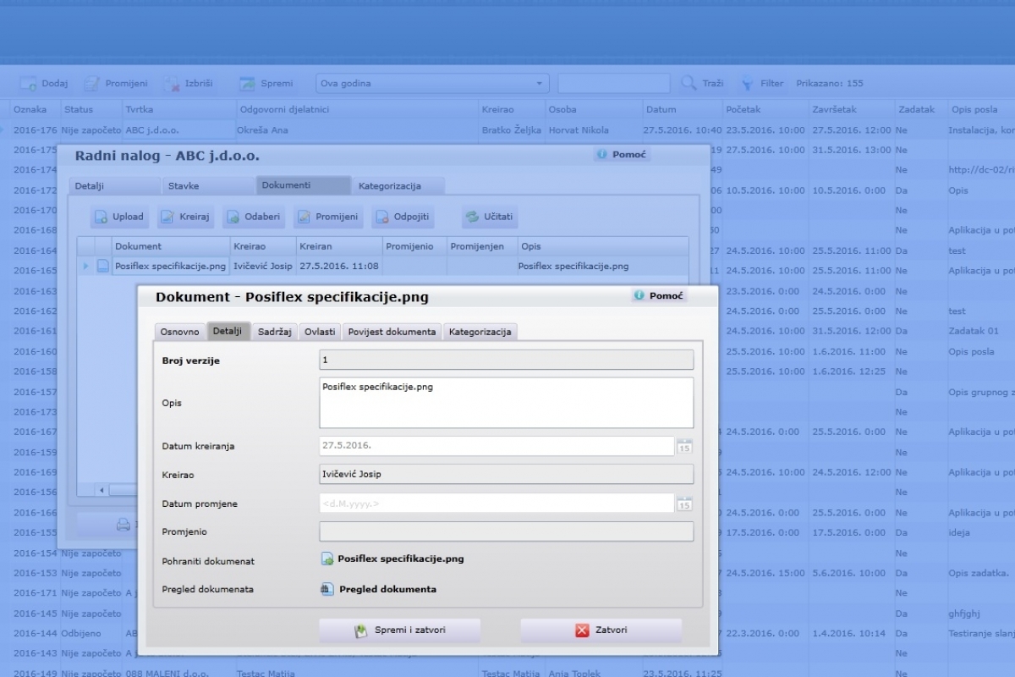Click Horvat Nikola cell in main grid
Viewport: 1015px width, 677px height.
593,130
